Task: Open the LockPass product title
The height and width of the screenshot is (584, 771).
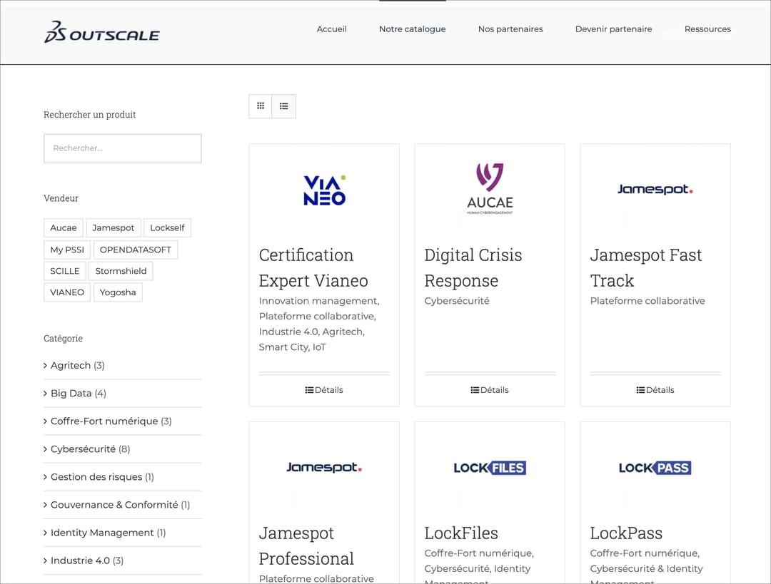Action: (x=626, y=533)
